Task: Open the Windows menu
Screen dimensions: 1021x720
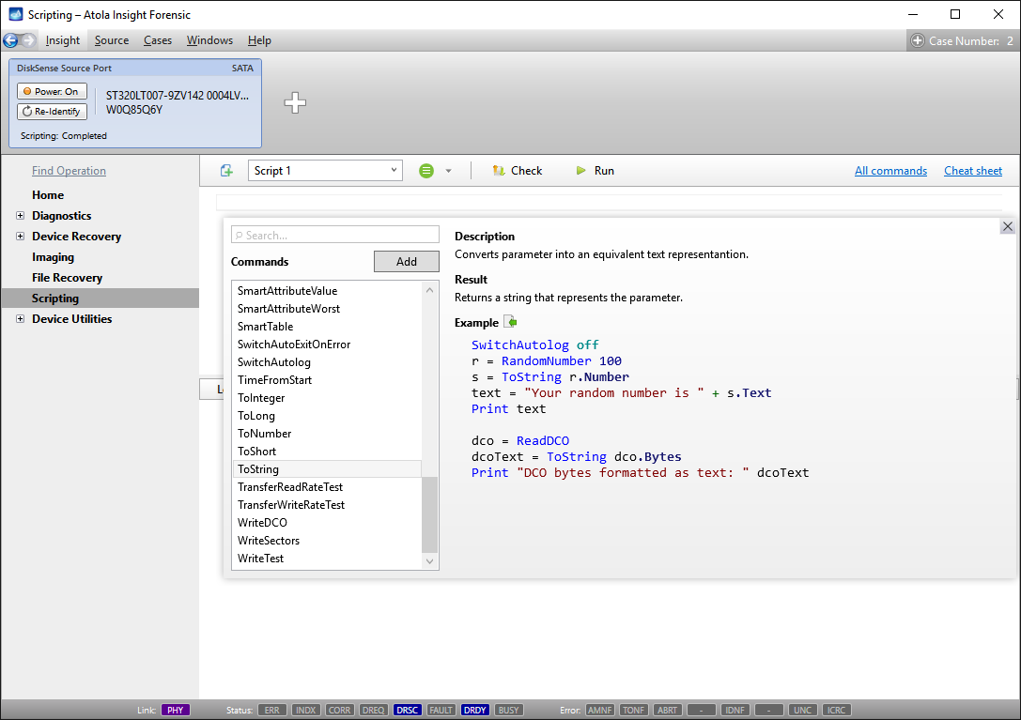Action: [x=209, y=40]
